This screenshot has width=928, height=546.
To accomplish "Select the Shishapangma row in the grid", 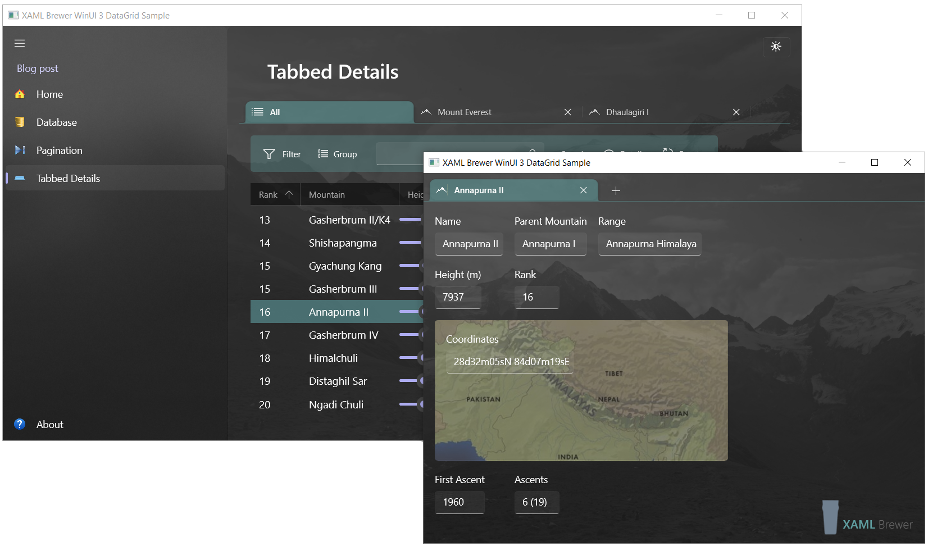I will (342, 243).
